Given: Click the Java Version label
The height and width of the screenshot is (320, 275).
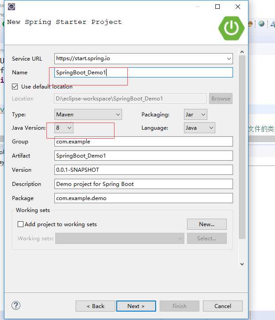Looking at the screenshot, I should (x=29, y=128).
